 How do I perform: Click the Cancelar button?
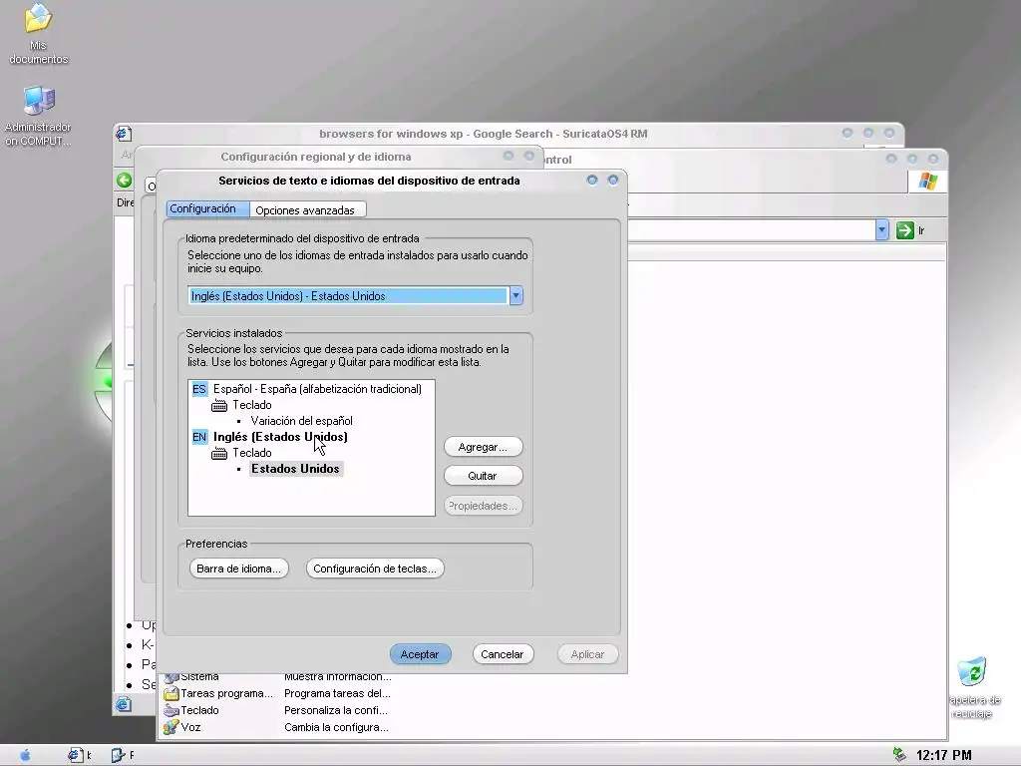(503, 654)
